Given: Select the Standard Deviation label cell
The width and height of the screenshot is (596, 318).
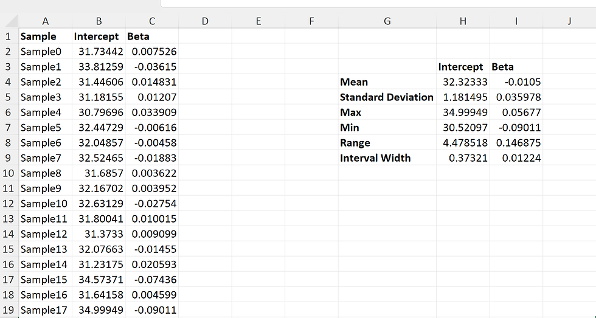Looking at the screenshot, I should 387,97.
